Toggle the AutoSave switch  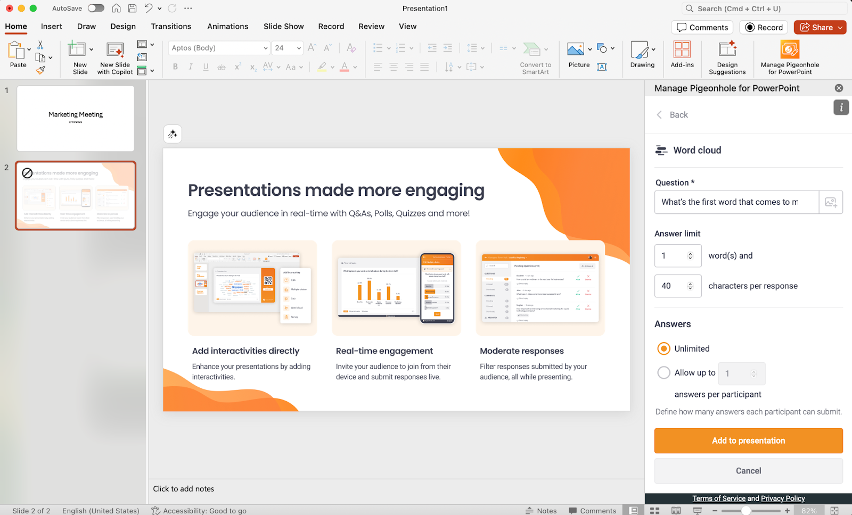96,8
